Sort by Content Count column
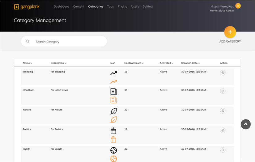Viewport: 255px width, 162px height. coord(134,63)
